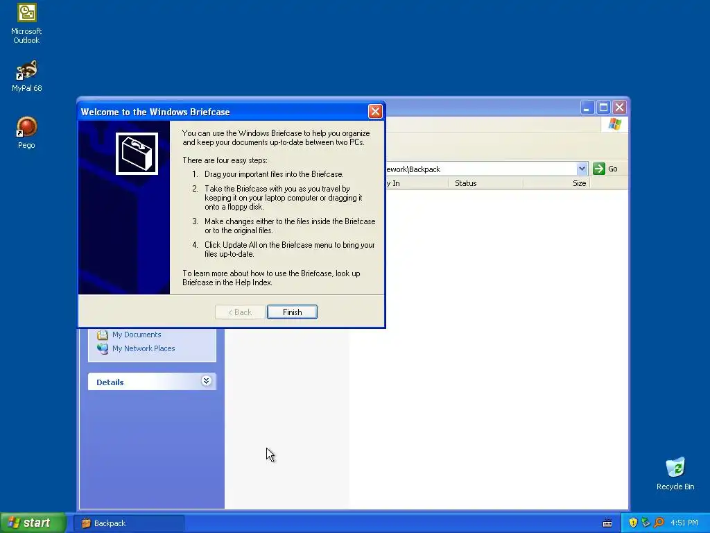Sort files by the Size column

[557, 183]
